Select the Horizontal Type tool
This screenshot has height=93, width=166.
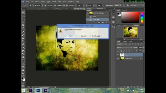point(23,60)
